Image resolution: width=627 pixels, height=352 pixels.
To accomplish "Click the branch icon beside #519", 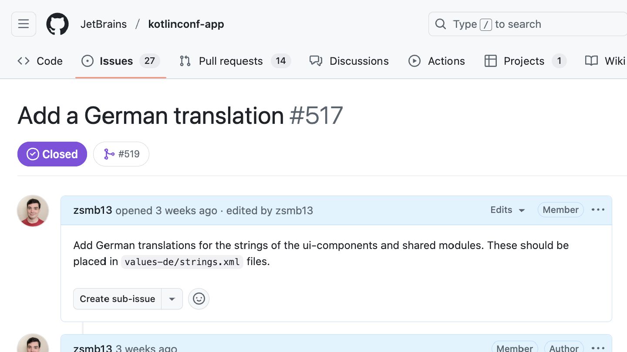I will point(109,154).
